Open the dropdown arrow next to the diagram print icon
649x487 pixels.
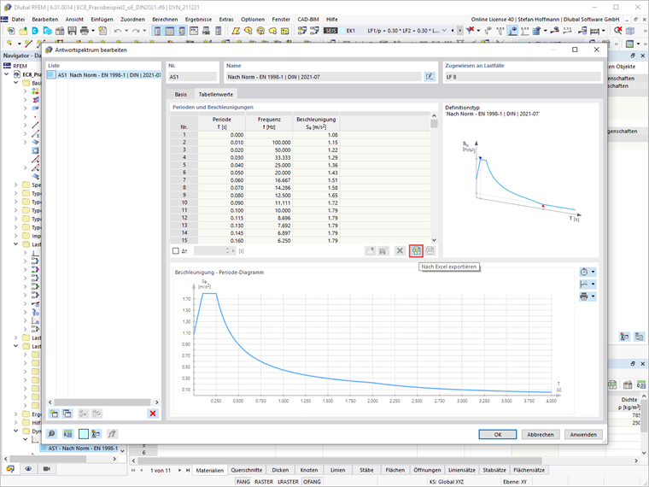pyautogui.click(x=593, y=296)
